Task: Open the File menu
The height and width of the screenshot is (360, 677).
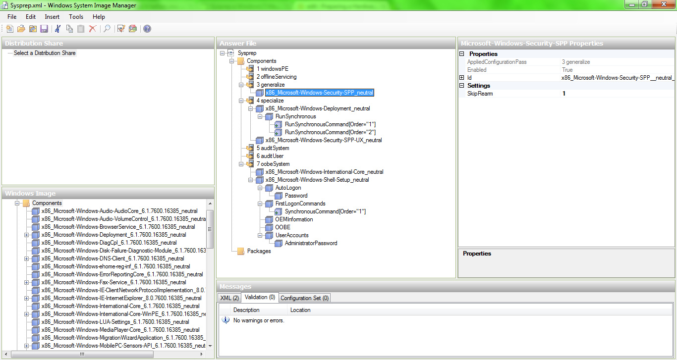Action: click(x=12, y=17)
